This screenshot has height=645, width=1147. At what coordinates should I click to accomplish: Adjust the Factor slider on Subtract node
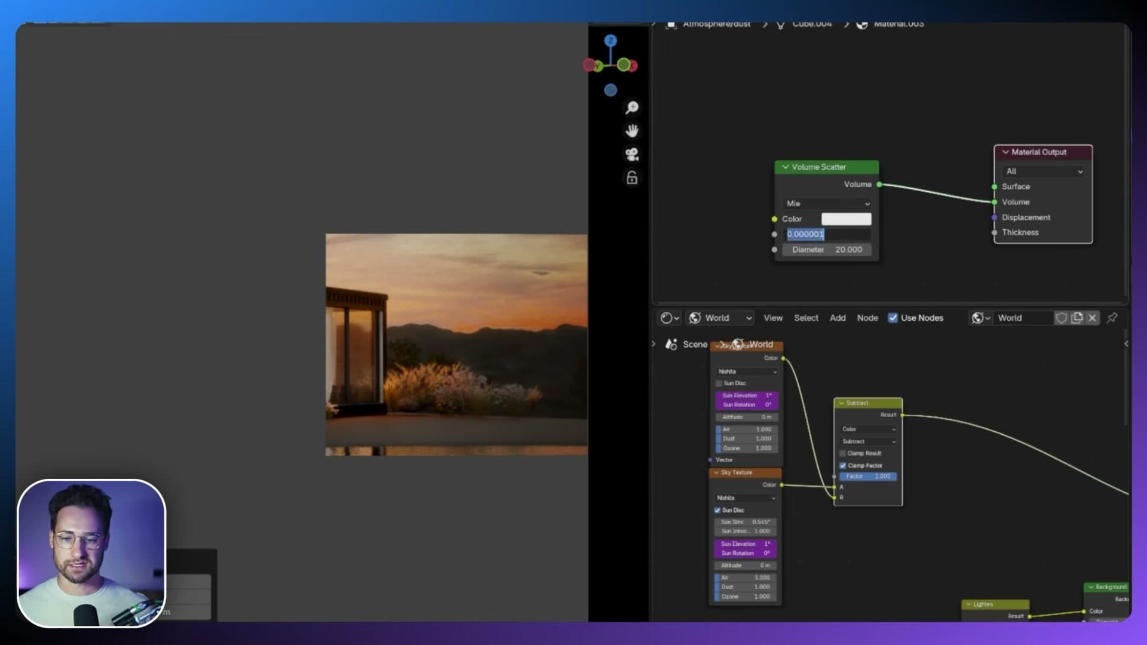pos(868,477)
